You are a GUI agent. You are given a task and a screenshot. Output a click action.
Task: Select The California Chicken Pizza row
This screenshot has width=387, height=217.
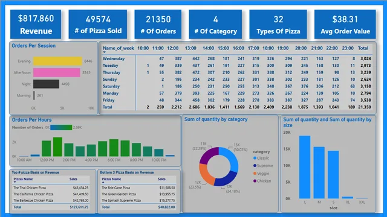pyautogui.click(x=51, y=194)
